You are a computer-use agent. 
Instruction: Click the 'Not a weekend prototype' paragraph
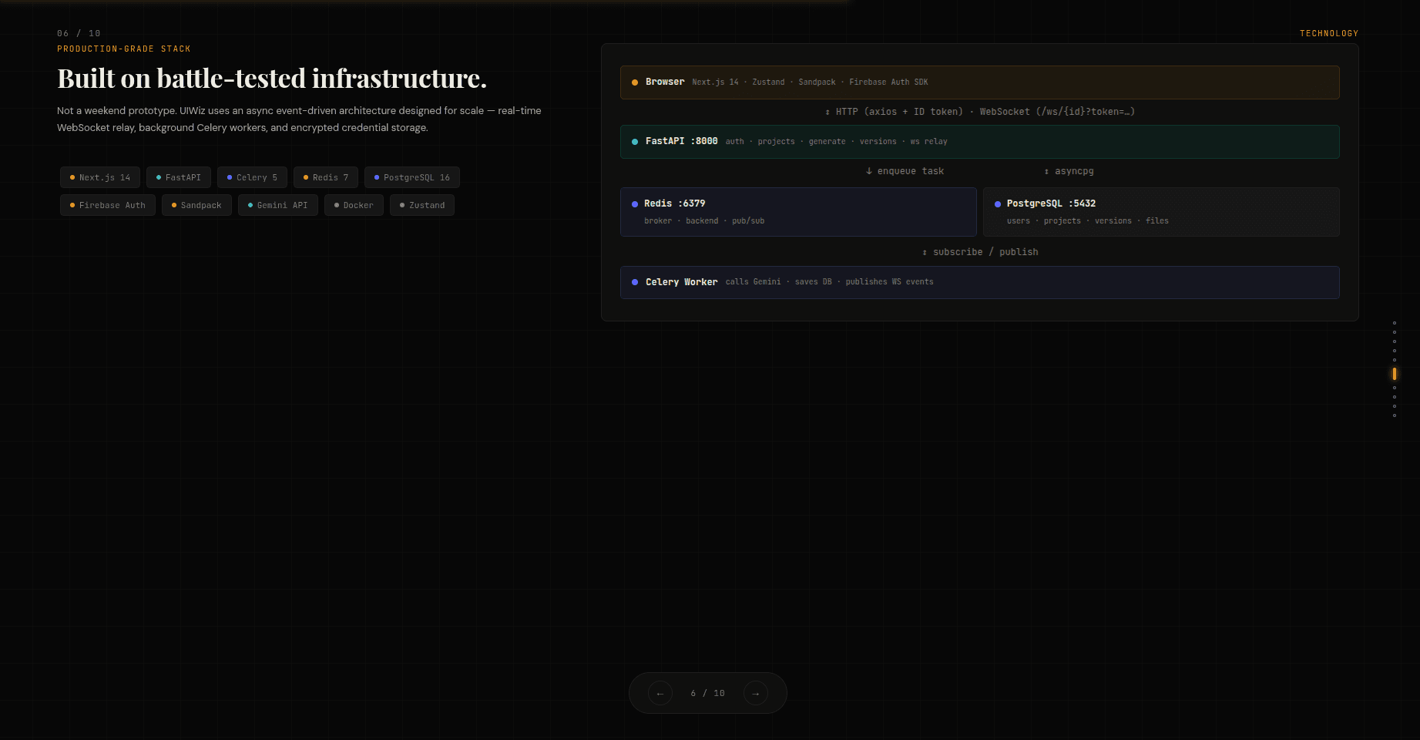pos(299,119)
